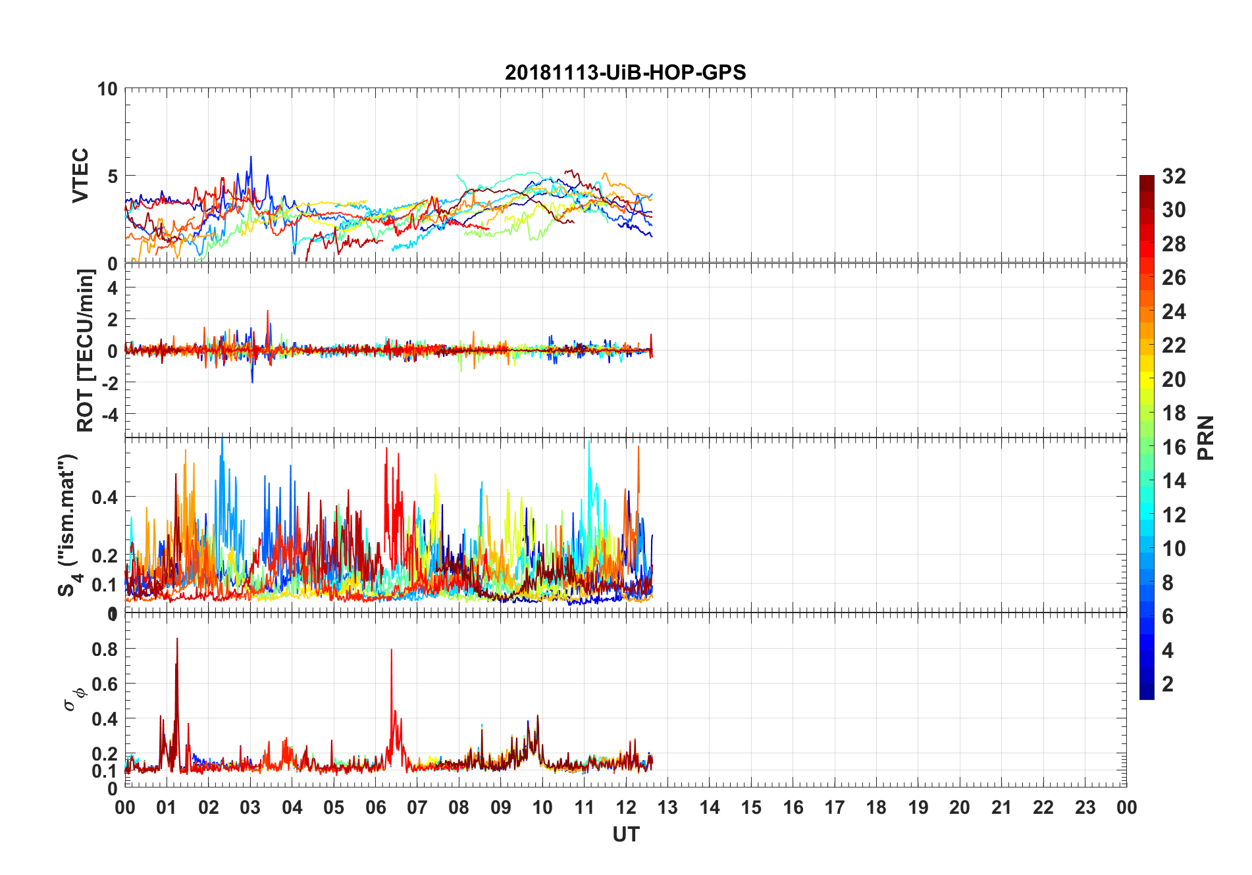Select colorbar tick label 28

pyautogui.click(x=1174, y=243)
